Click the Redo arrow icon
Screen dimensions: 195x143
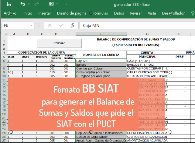[37, 4]
